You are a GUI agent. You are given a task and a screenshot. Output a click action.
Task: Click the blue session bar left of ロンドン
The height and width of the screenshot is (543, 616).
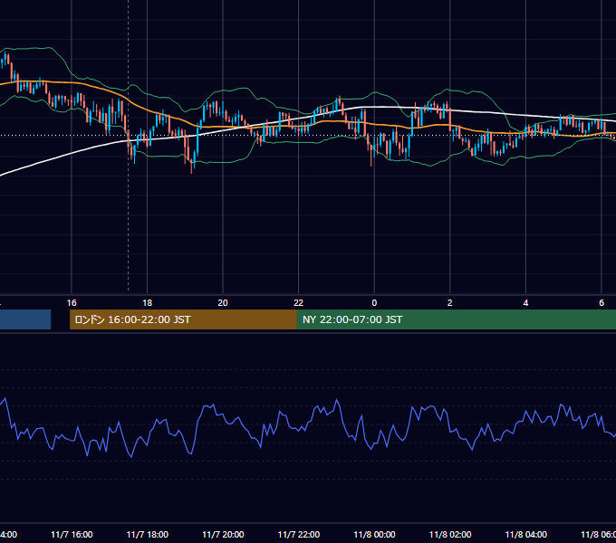(x=25, y=319)
